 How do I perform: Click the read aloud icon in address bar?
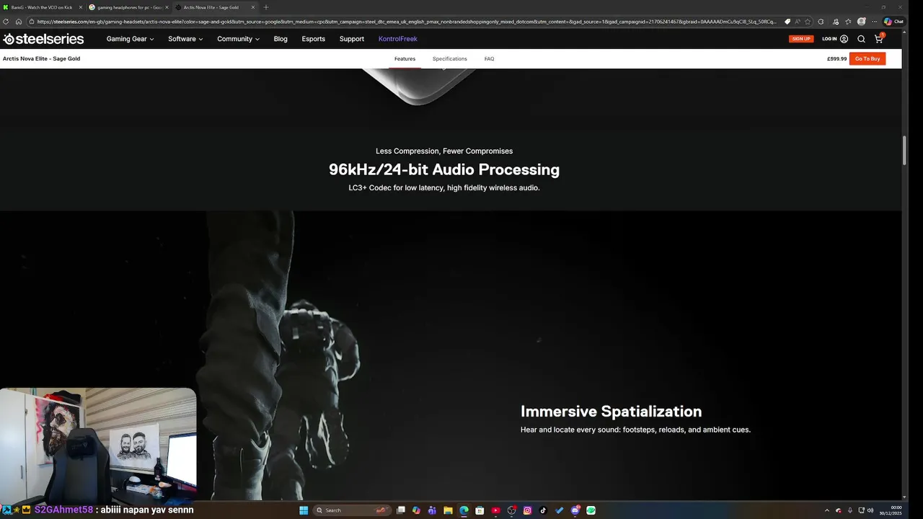798,22
